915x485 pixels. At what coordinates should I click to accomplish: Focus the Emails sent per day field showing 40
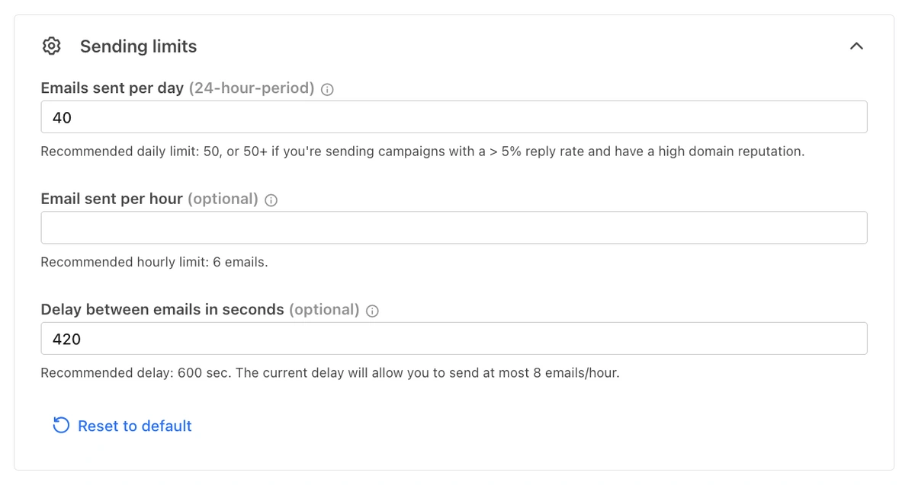[454, 117]
